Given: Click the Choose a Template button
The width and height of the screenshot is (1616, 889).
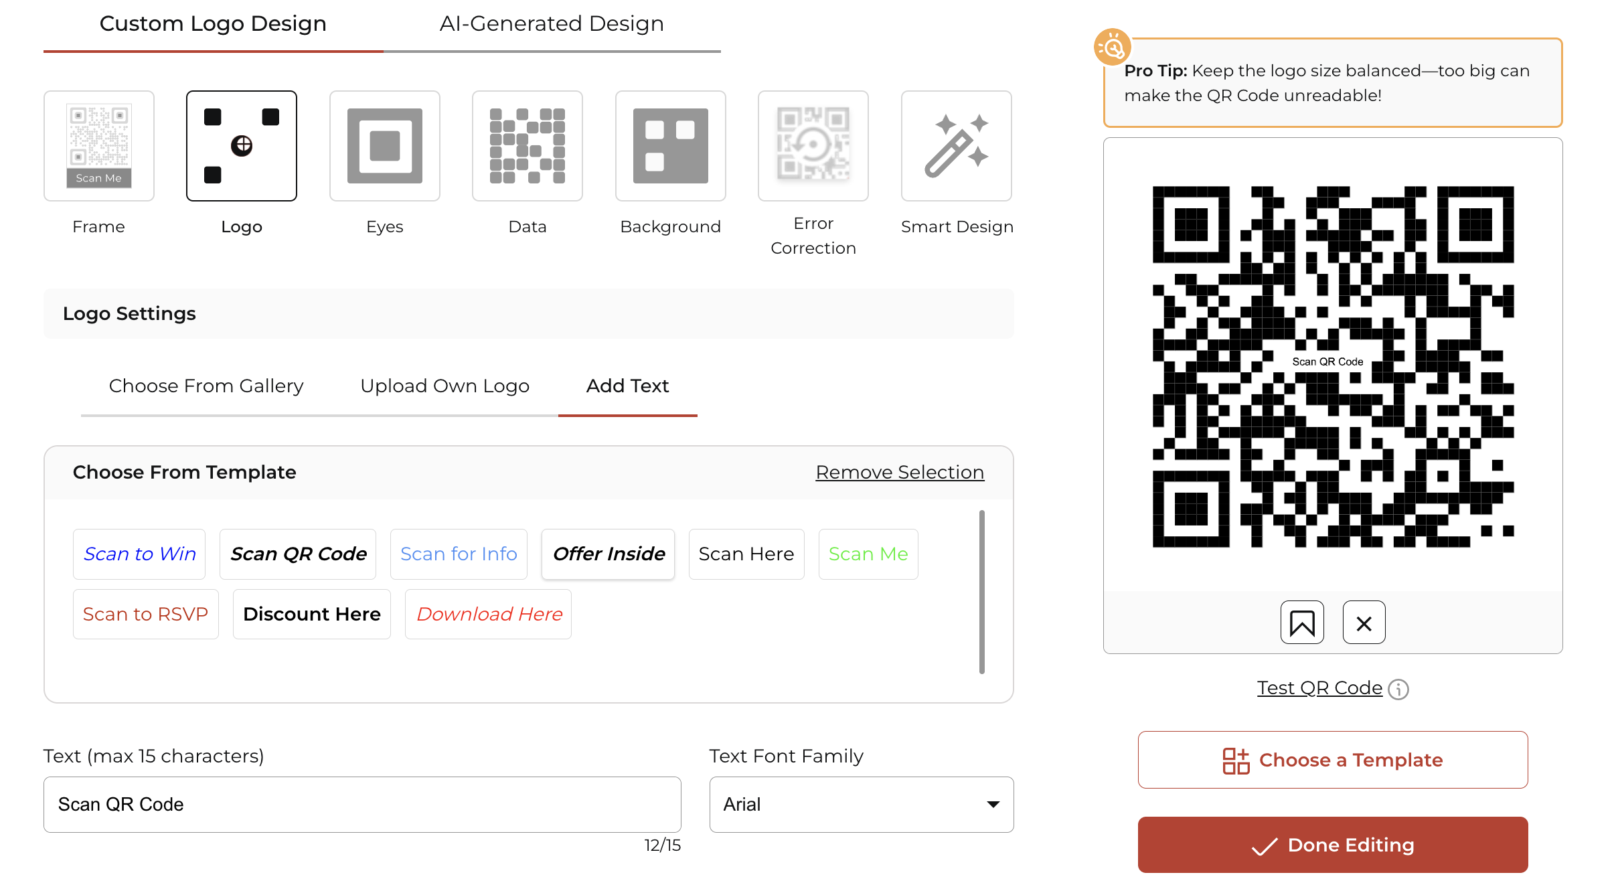Looking at the screenshot, I should click(x=1333, y=760).
